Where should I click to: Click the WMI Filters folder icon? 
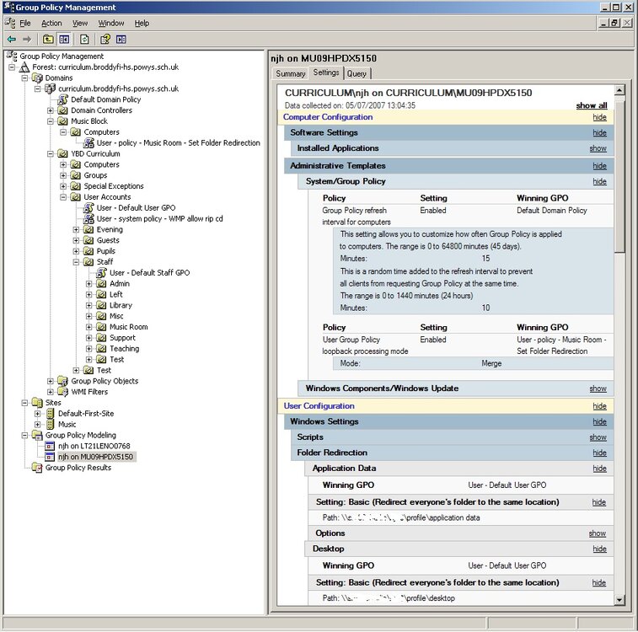(x=62, y=392)
